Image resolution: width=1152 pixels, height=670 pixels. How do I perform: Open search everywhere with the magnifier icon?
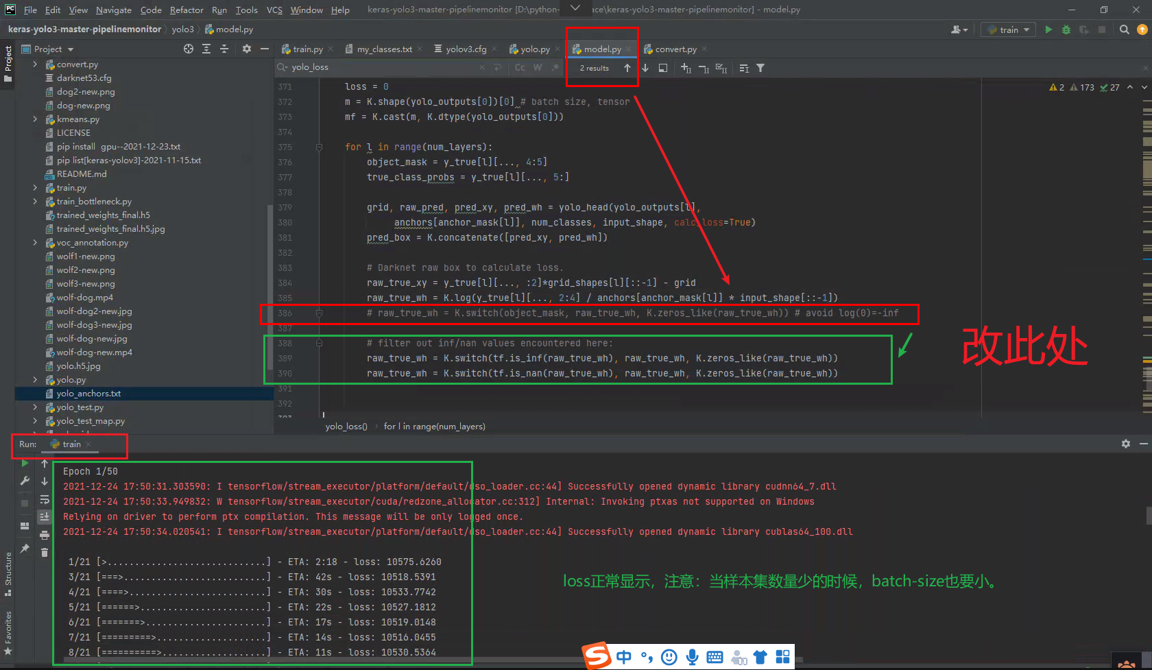1124,29
